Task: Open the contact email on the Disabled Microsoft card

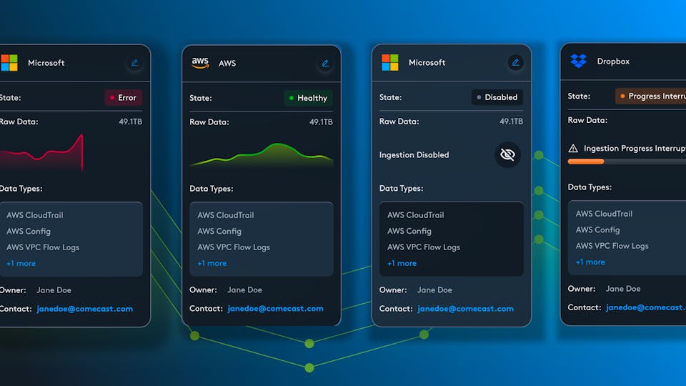Action: tap(465, 309)
